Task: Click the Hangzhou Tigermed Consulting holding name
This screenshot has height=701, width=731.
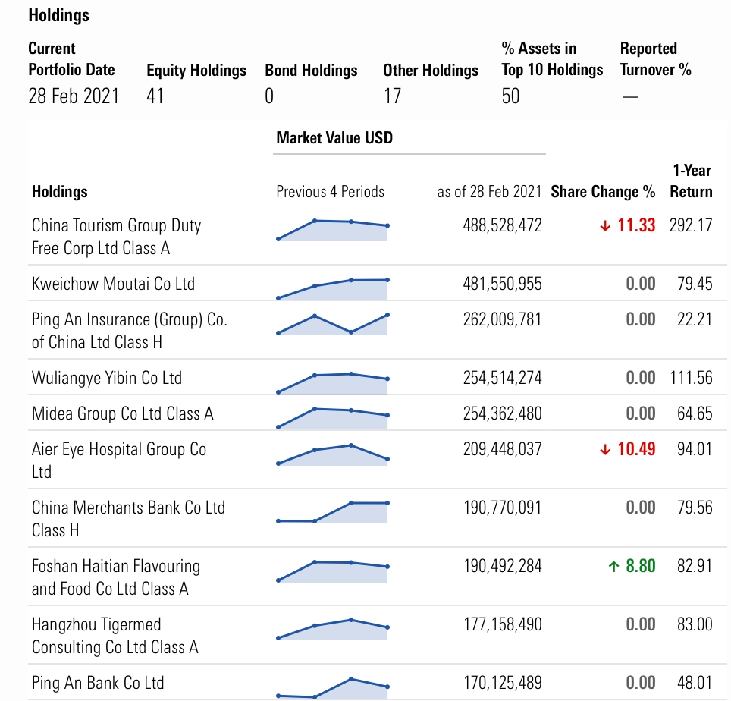Action: tap(115, 636)
